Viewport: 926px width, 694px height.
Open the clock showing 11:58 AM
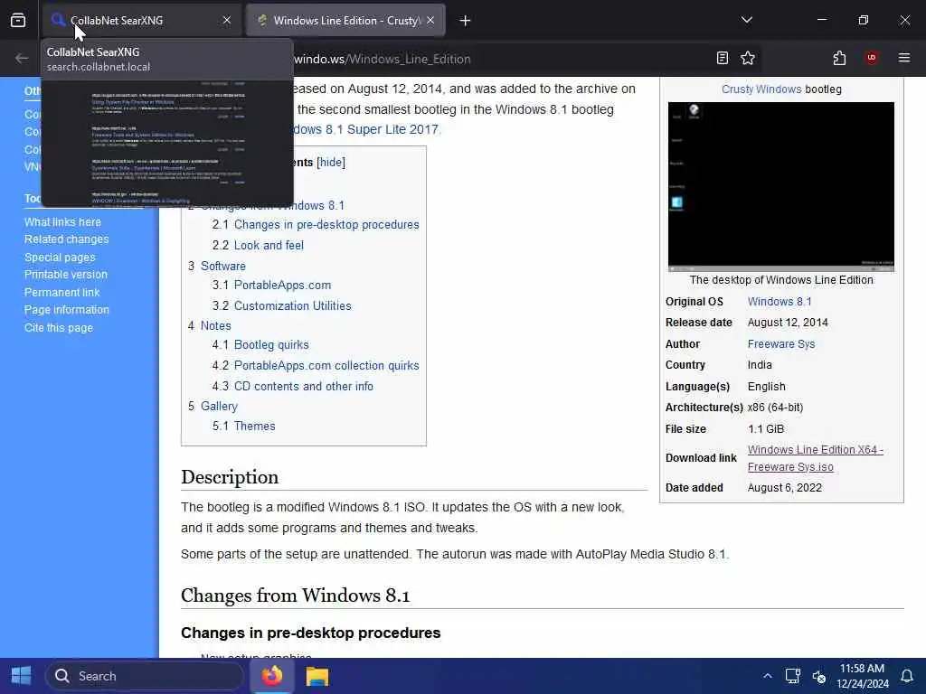(x=862, y=676)
